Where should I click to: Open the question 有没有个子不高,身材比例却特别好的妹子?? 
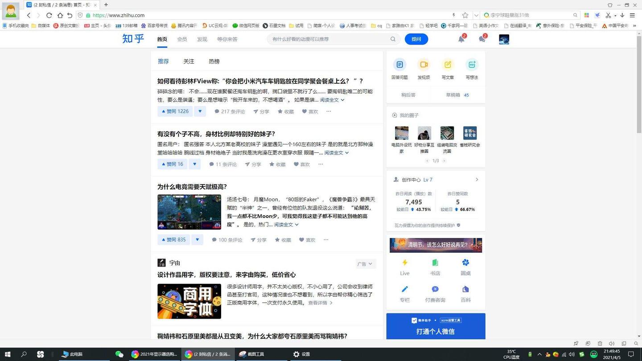point(216,134)
